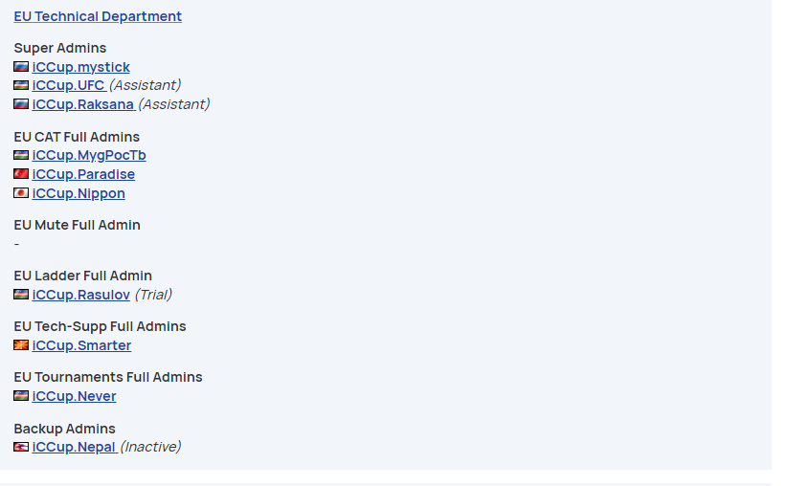Click the Turkish flag beside iCCup.Paradise
This screenshot has height=486, width=810.
(x=21, y=174)
